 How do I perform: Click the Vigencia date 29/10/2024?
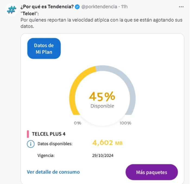103,156
